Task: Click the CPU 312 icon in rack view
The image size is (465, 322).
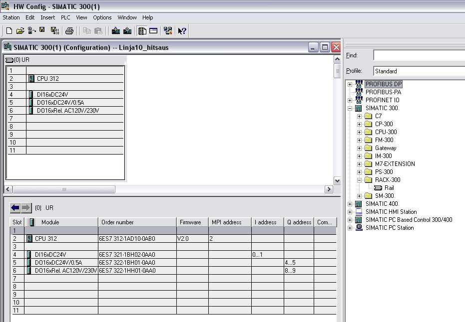Action: coord(31,79)
